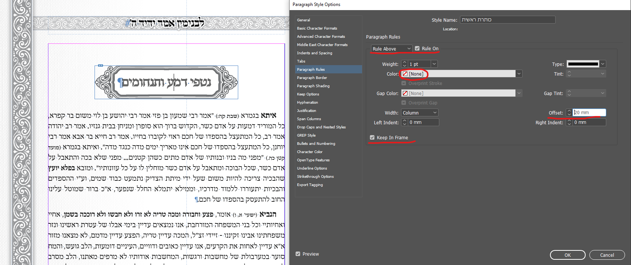Click the Hebrew running header at page top
Image resolution: width=631 pixels, height=265 pixels.
pos(165,23)
